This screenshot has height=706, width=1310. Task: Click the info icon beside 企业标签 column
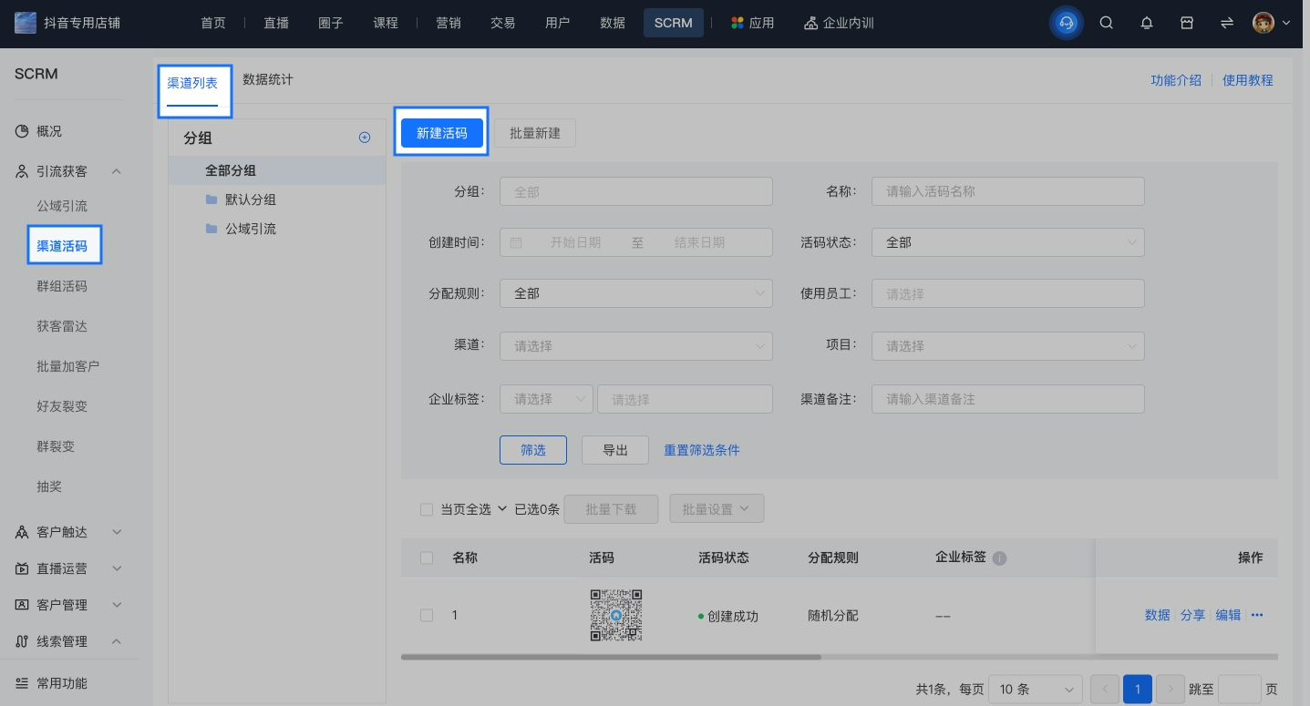coord(999,558)
